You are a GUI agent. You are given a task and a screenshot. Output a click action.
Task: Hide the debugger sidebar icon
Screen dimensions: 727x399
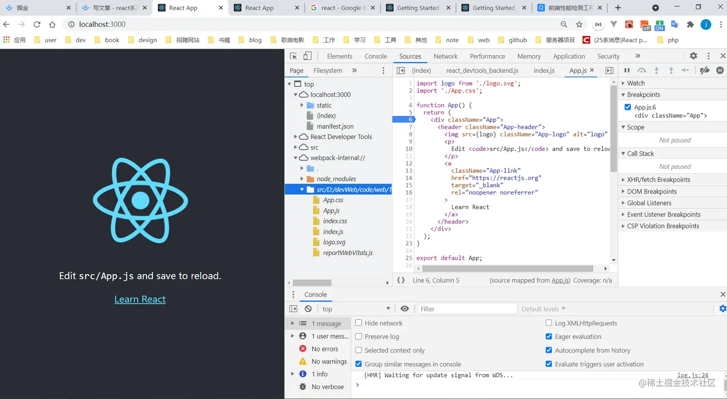(x=609, y=71)
